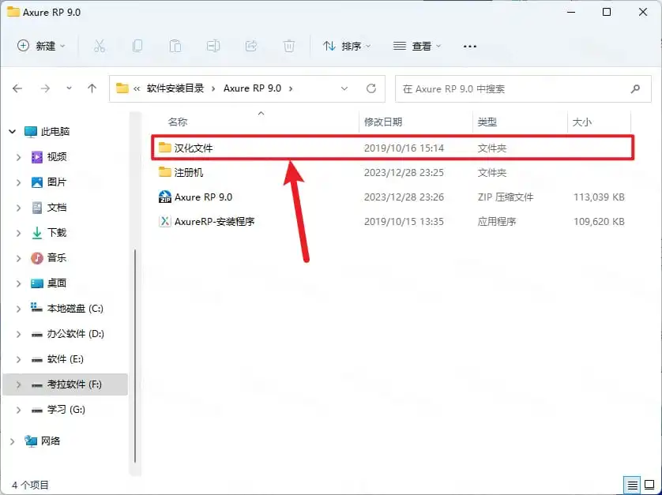The width and height of the screenshot is (662, 495).
Task: Refresh the current folder view
Action: (371, 88)
